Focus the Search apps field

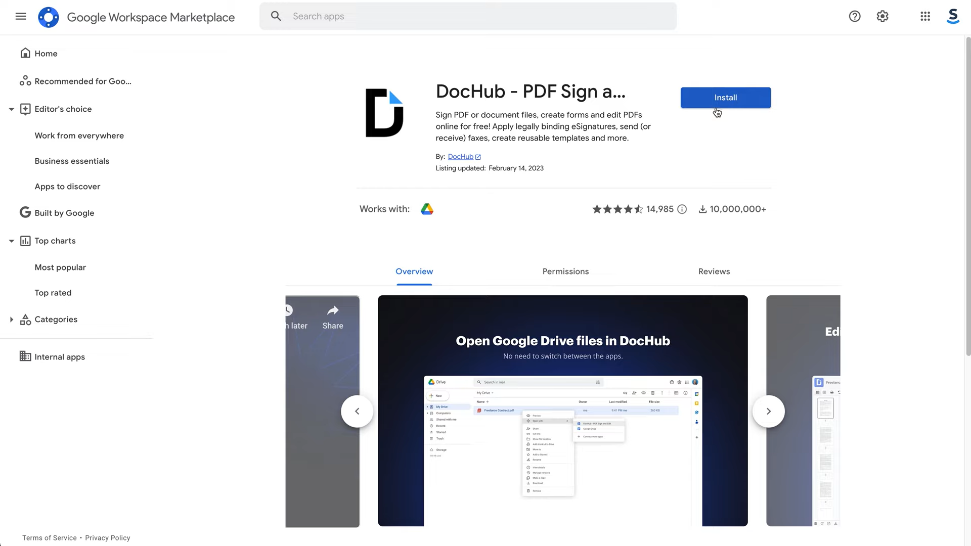point(468,16)
